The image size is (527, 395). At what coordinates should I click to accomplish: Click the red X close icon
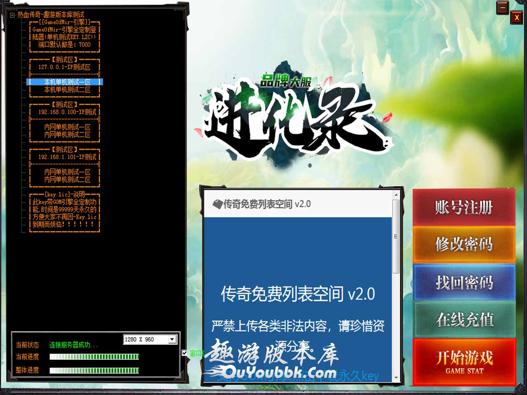pyautogui.click(x=516, y=17)
